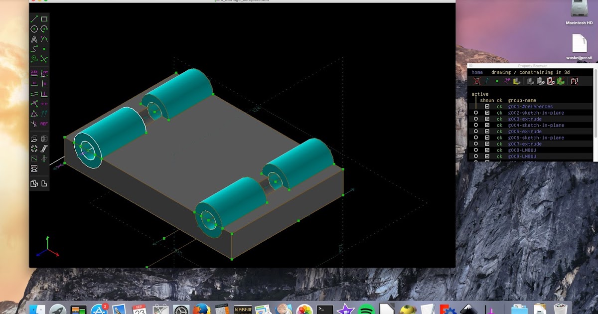Click the home tab in Property Browser
This screenshot has width=598, height=314.
477,72
